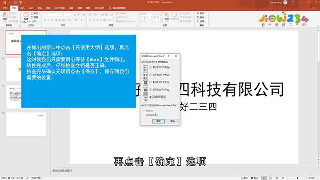This screenshot has height=180, width=320.
Task: Click the Format Painter icon in clipboard group
Action: point(10,21)
